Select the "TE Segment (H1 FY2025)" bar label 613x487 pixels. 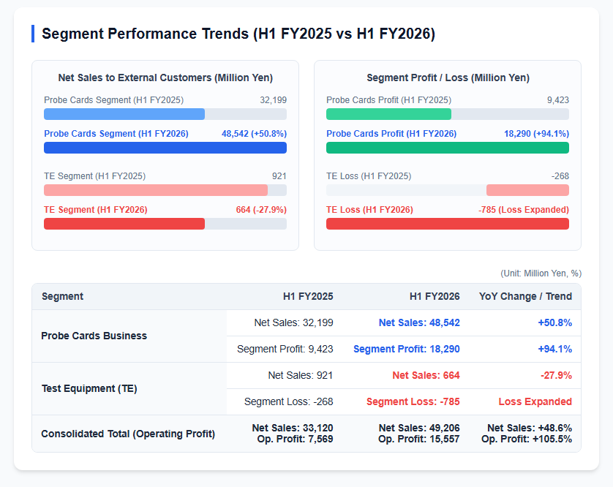click(94, 176)
